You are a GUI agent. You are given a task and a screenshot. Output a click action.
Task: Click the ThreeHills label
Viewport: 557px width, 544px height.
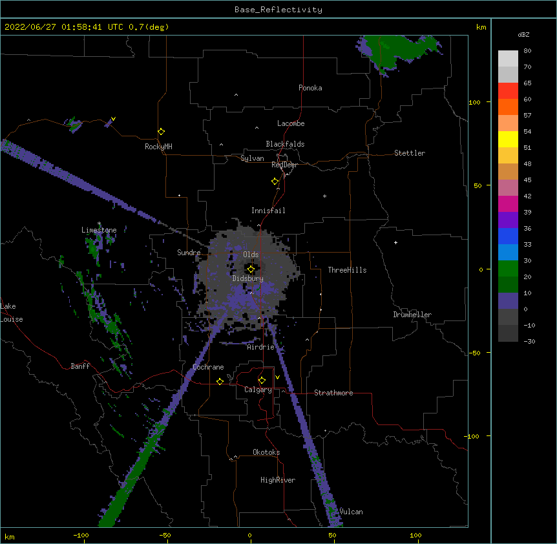click(x=348, y=270)
